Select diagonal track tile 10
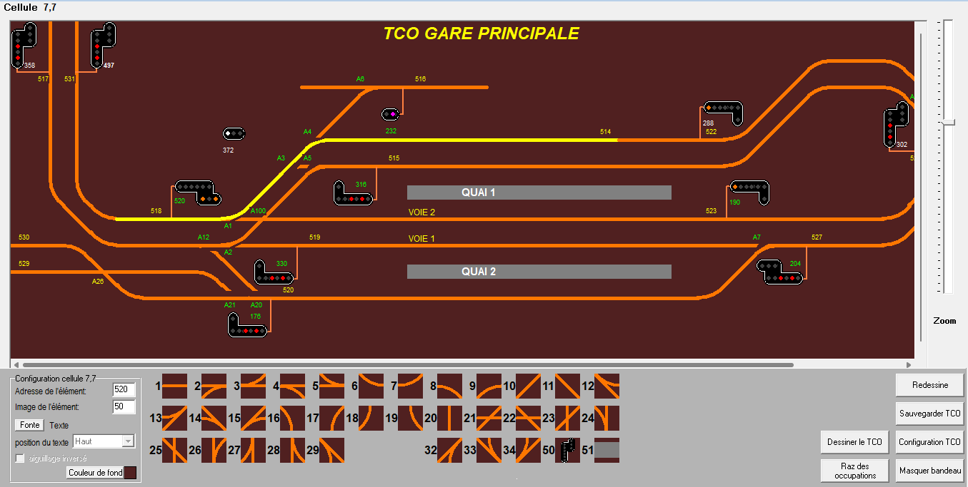Screen dimensions: 968x487 click(528, 386)
